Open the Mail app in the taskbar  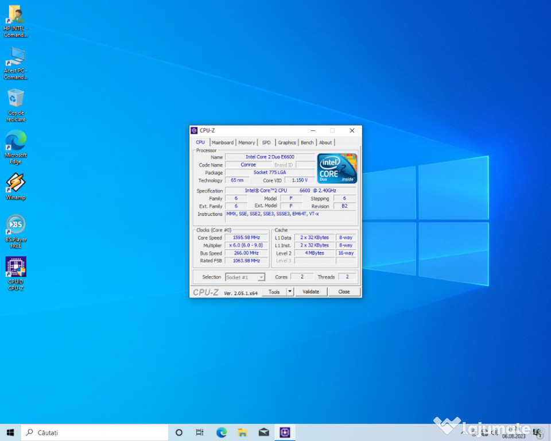[263, 432]
